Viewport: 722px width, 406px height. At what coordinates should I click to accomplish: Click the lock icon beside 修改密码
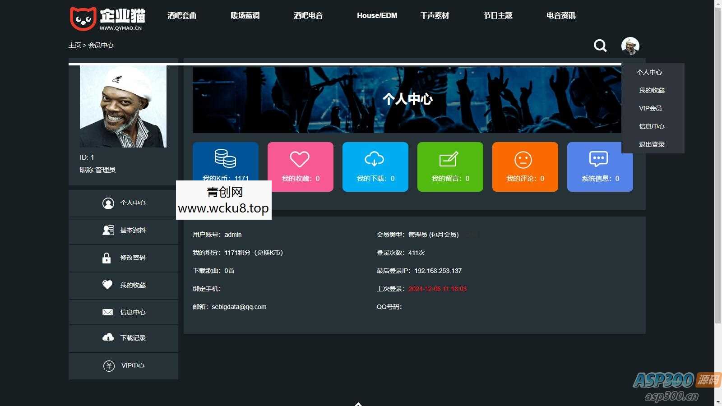pyautogui.click(x=107, y=258)
